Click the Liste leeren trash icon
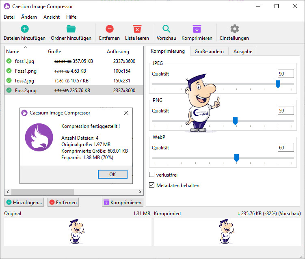The width and height of the screenshot is (305, 259). (137, 29)
